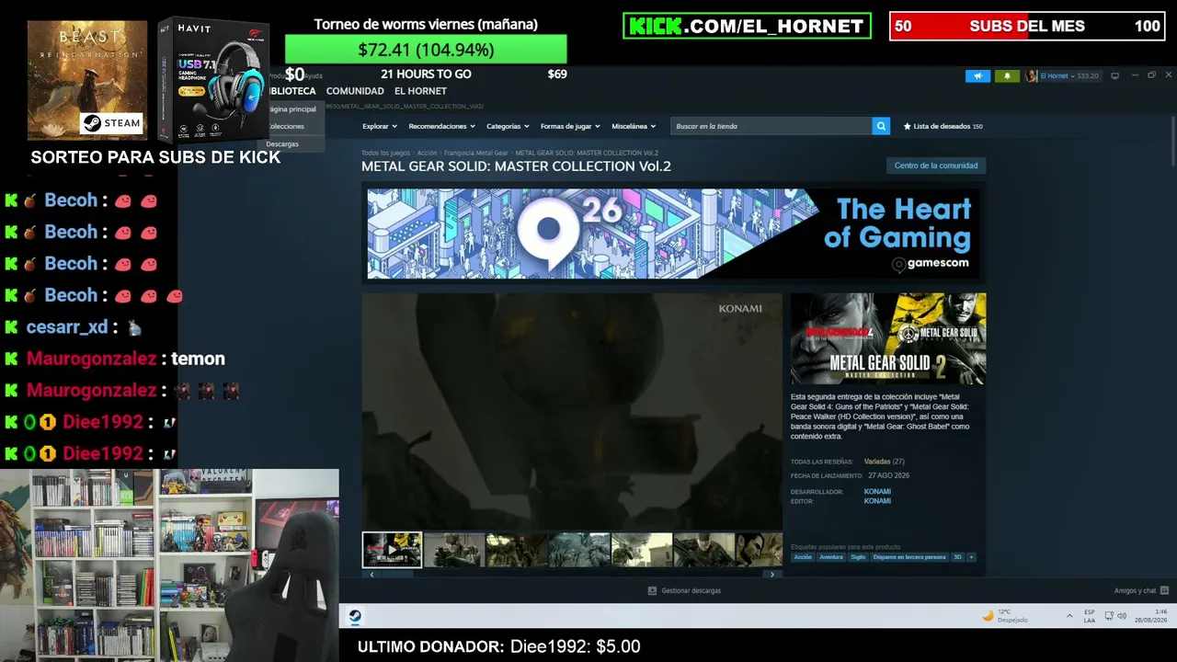This screenshot has height=662, width=1177.
Task: Click the taskbar volume speaker icon
Action: (1122, 616)
